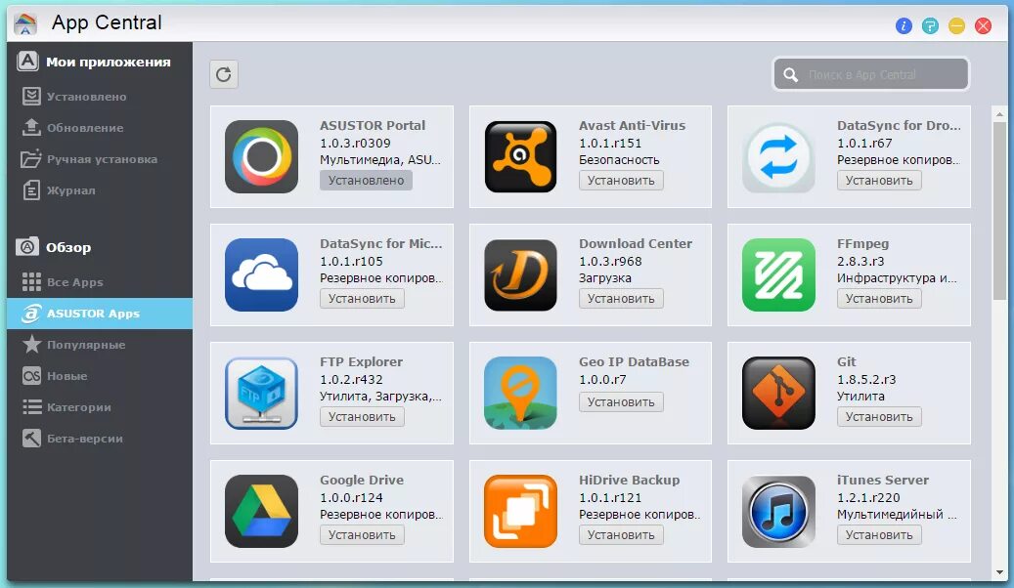
Task: Click Установлено button for ASUSTOR Portal
Action: pyautogui.click(x=366, y=181)
